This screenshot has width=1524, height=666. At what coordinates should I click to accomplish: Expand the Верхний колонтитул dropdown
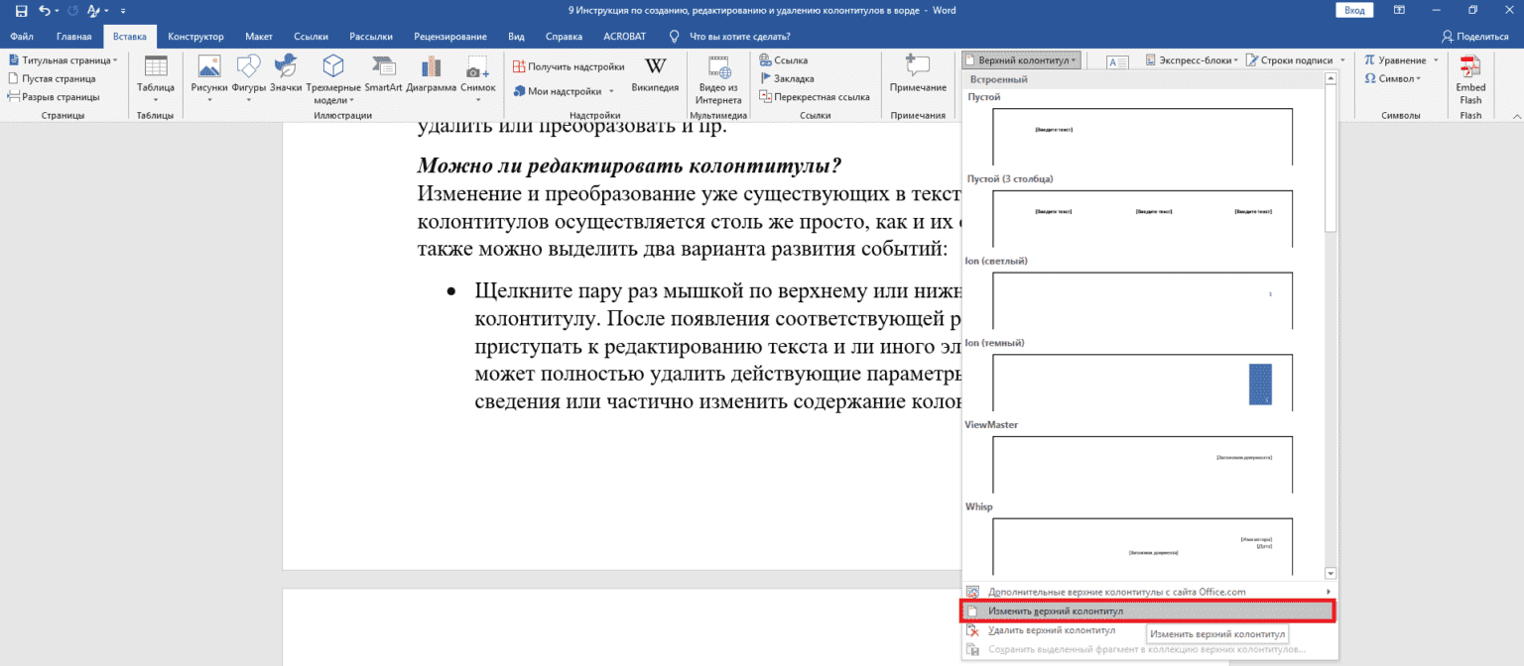(x=1021, y=60)
